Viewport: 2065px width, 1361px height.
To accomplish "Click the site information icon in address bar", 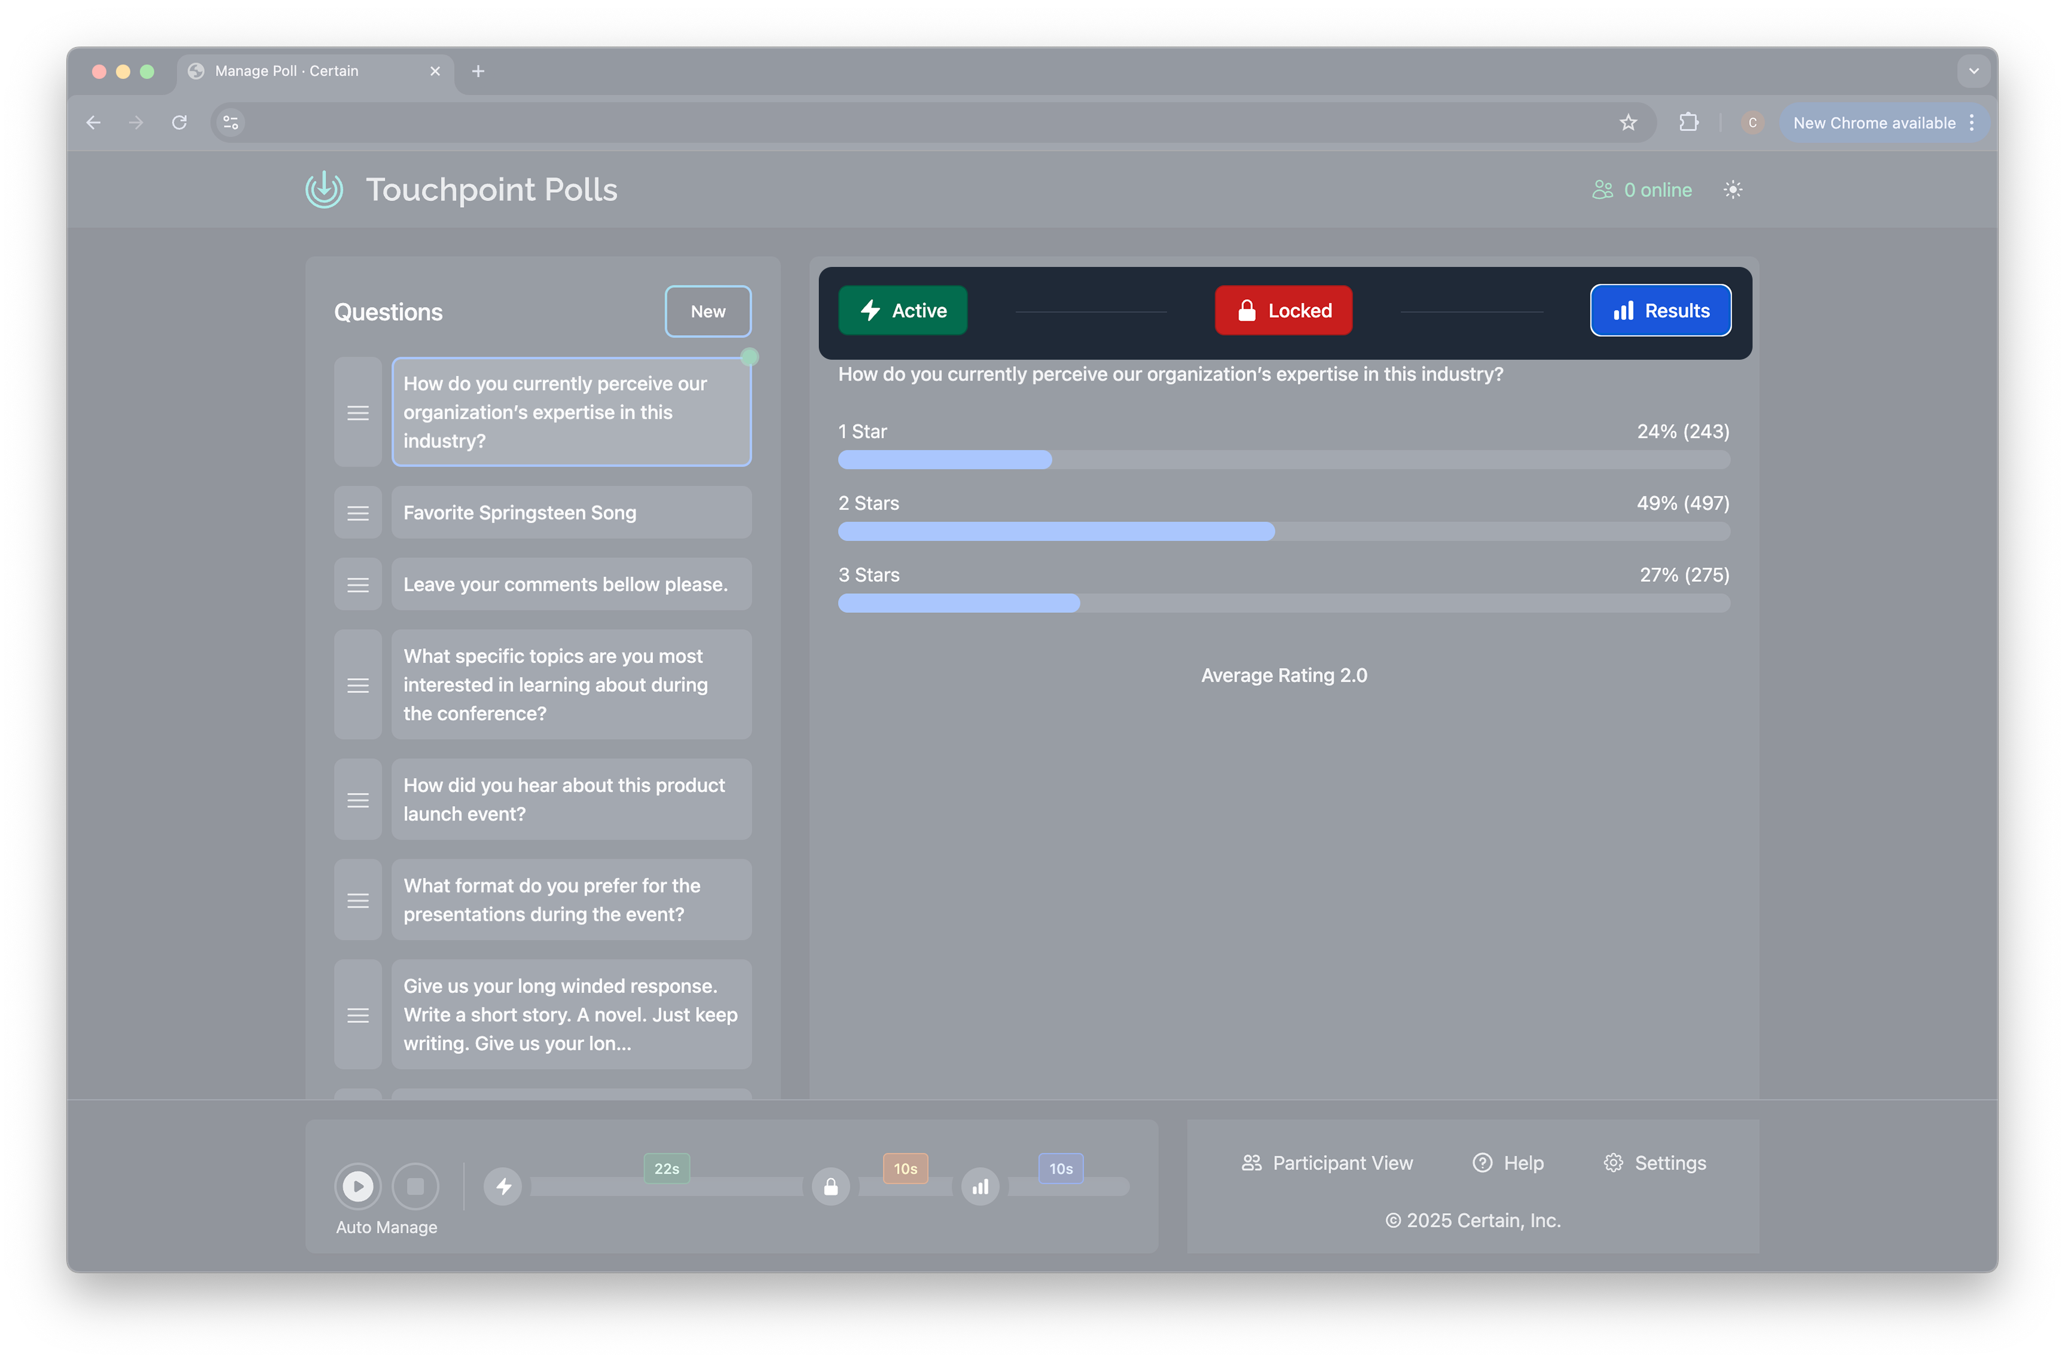I will [231, 122].
